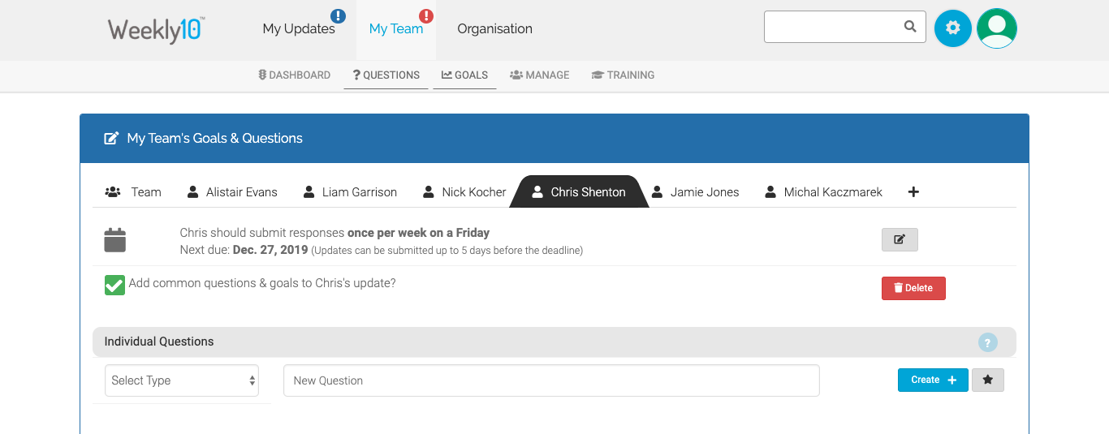Click the blue Create button
1109x434 pixels.
point(933,380)
